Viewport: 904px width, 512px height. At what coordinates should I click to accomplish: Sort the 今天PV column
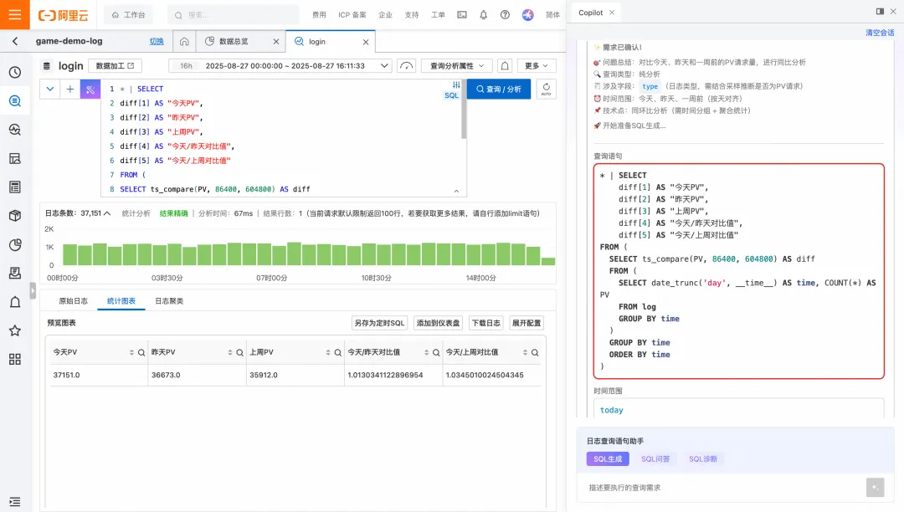click(131, 352)
